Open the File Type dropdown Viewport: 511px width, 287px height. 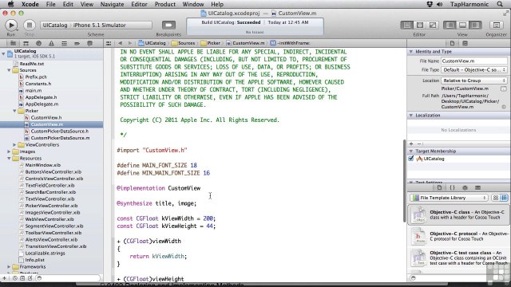[474, 70]
